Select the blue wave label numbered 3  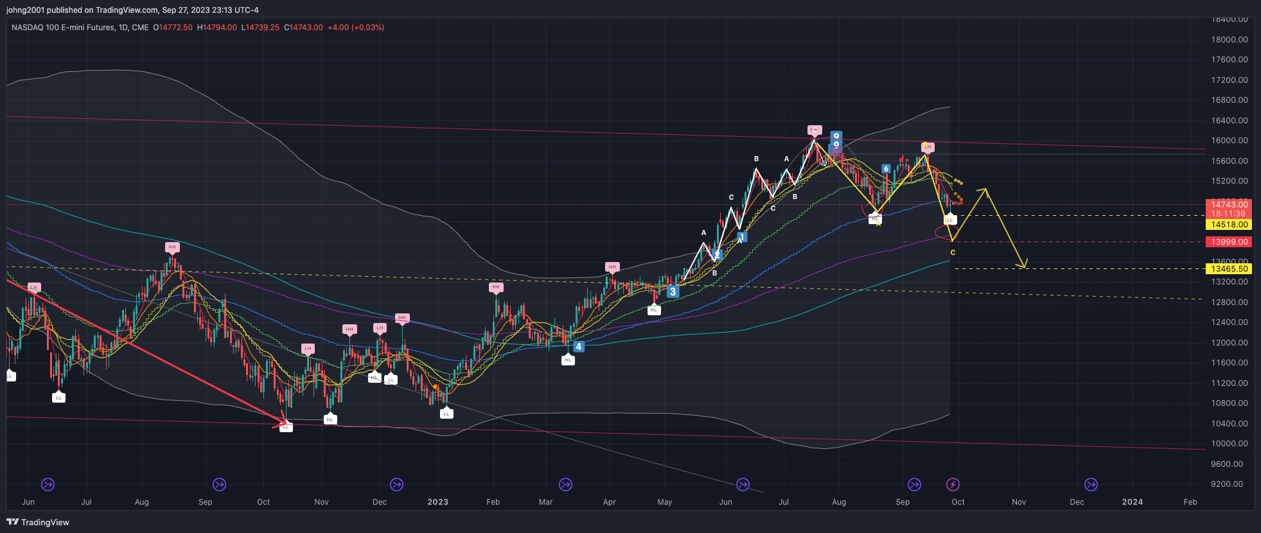(x=673, y=292)
